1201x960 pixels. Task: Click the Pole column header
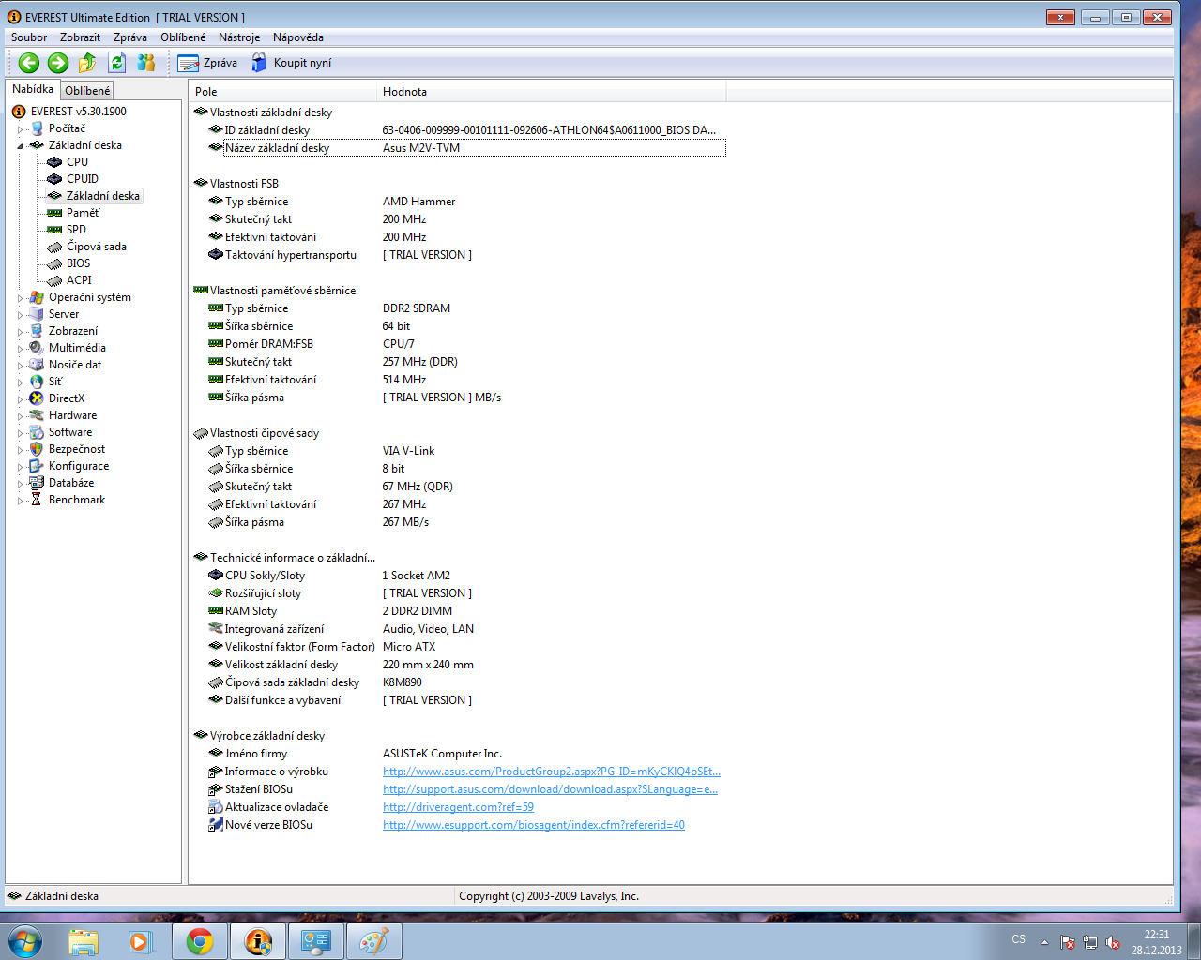coord(283,92)
